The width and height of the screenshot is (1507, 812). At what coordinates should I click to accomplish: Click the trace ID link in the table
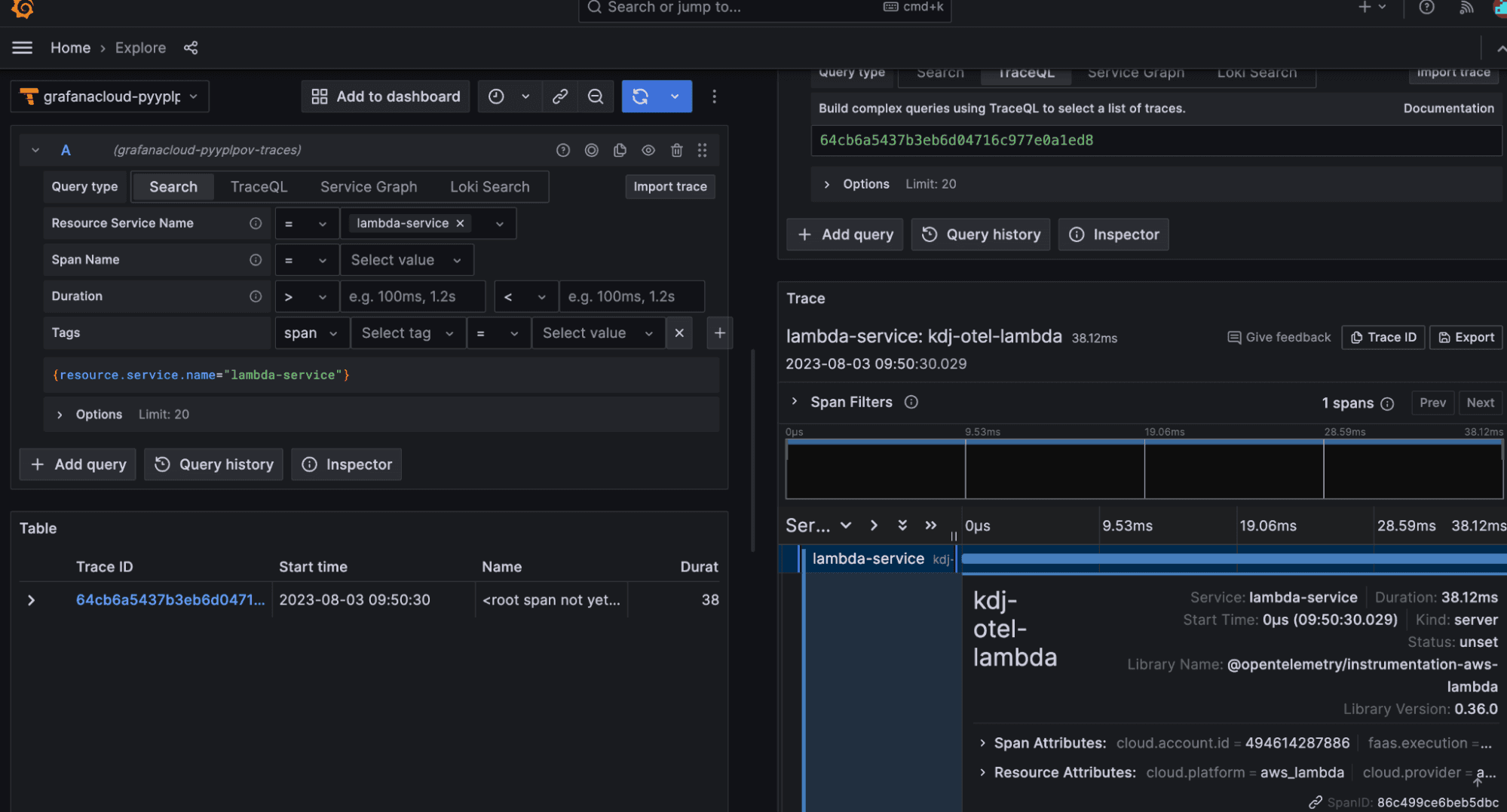(170, 599)
